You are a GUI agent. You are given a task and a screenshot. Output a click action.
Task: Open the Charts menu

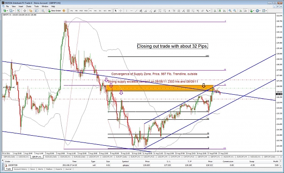click(29, 6)
